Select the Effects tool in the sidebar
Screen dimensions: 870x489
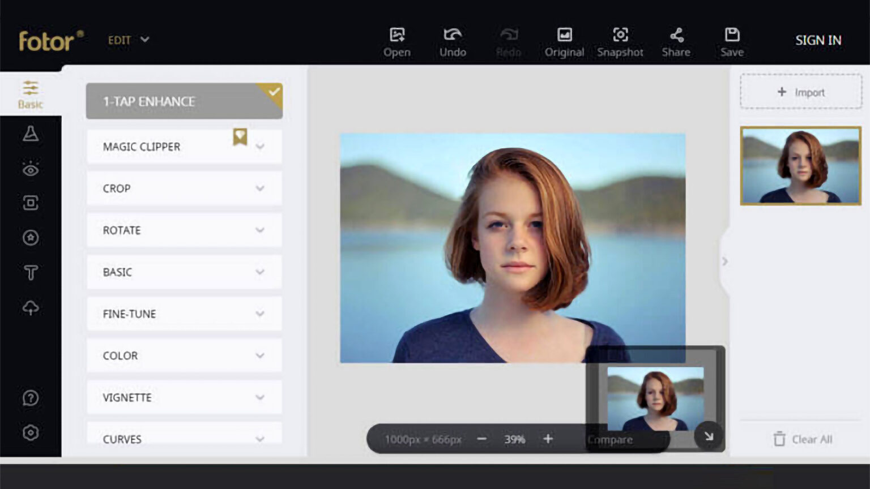tap(31, 134)
